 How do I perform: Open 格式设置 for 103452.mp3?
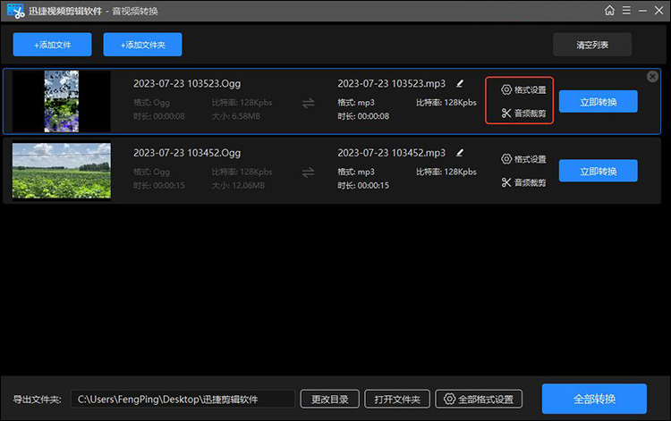pyautogui.click(x=523, y=159)
